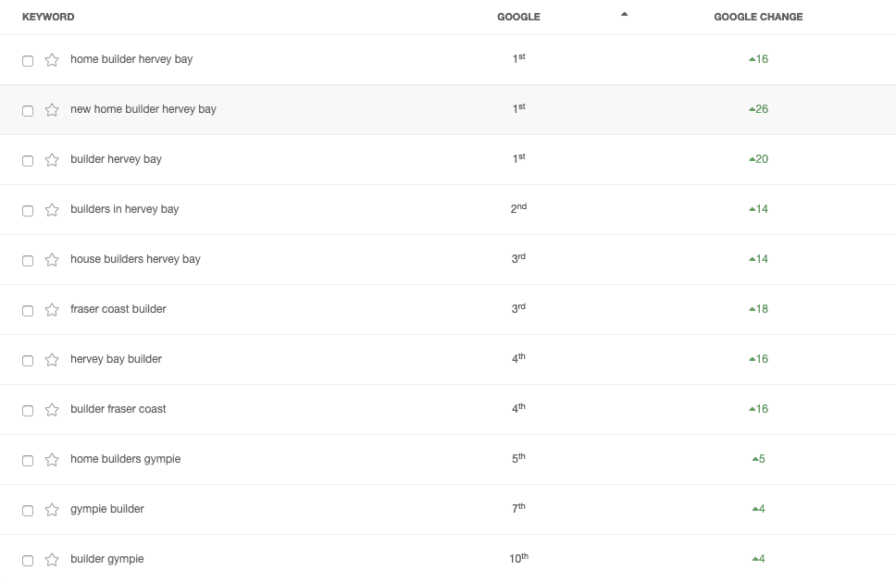Sort by the Google Change column header

point(758,17)
